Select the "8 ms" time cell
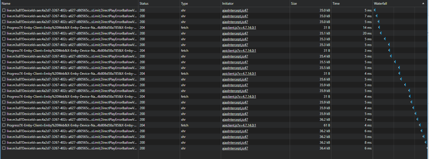429x159 pixels. (369, 142)
